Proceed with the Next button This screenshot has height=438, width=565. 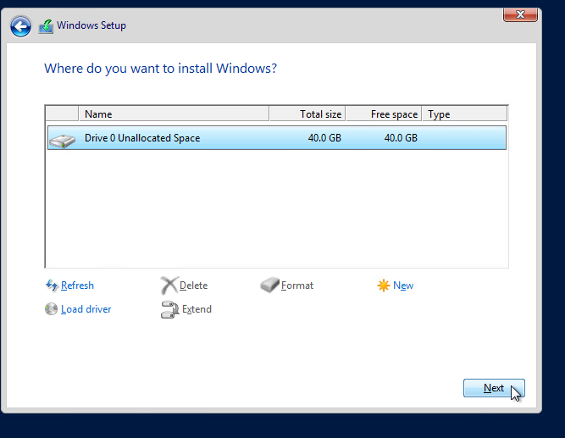494,388
